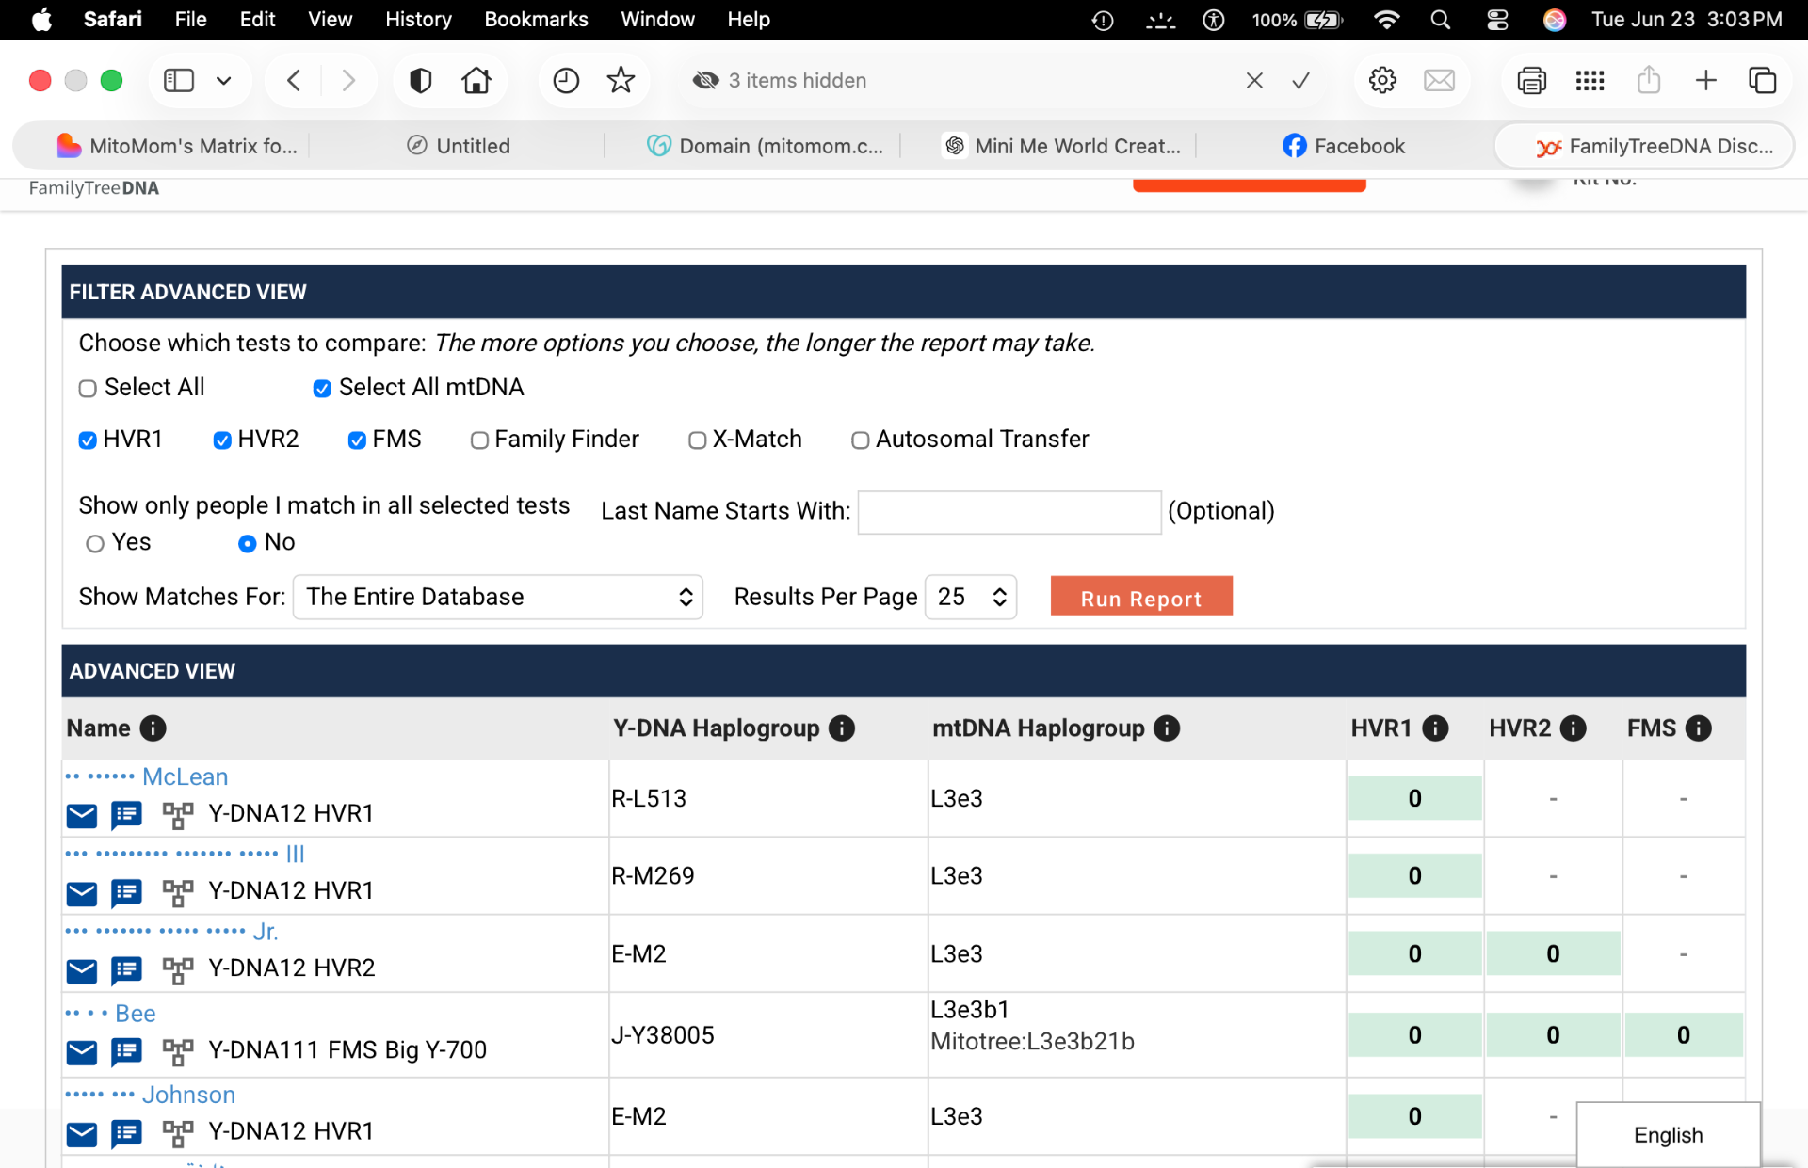The width and height of the screenshot is (1808, 1168).
Task: Email the Johnson match
Action: 82,1133
